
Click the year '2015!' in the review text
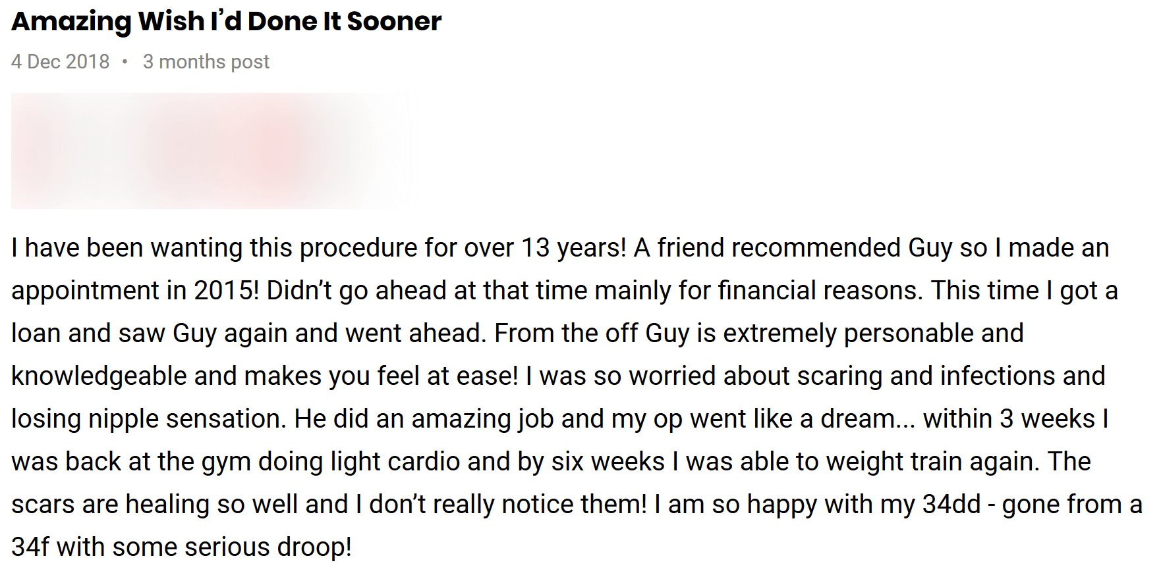(227, 291)
